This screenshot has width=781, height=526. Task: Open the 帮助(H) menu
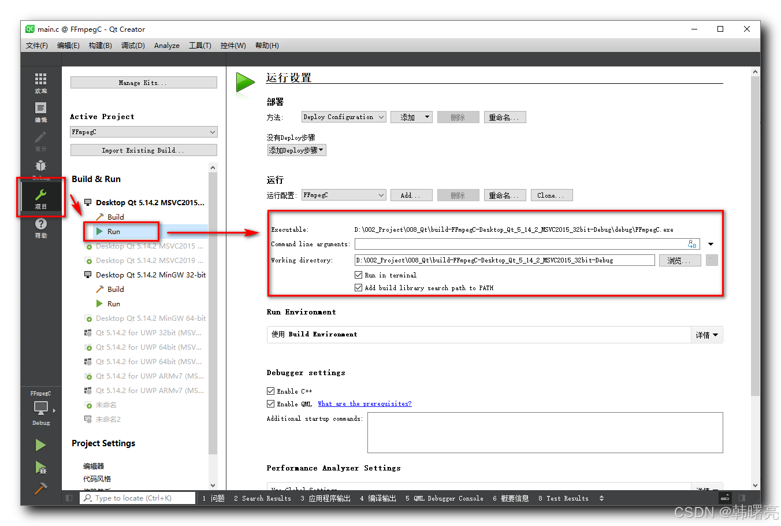(x=267, y=45)
